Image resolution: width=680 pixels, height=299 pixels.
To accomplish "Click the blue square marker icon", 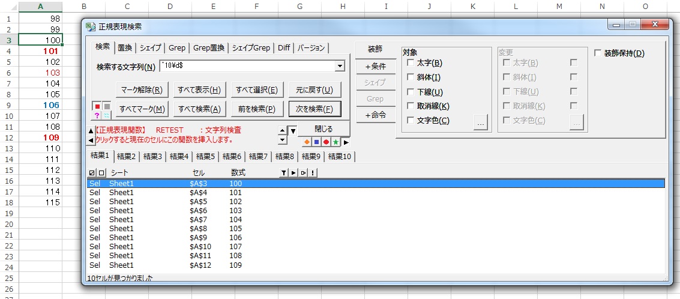I will tap(316, 142).
